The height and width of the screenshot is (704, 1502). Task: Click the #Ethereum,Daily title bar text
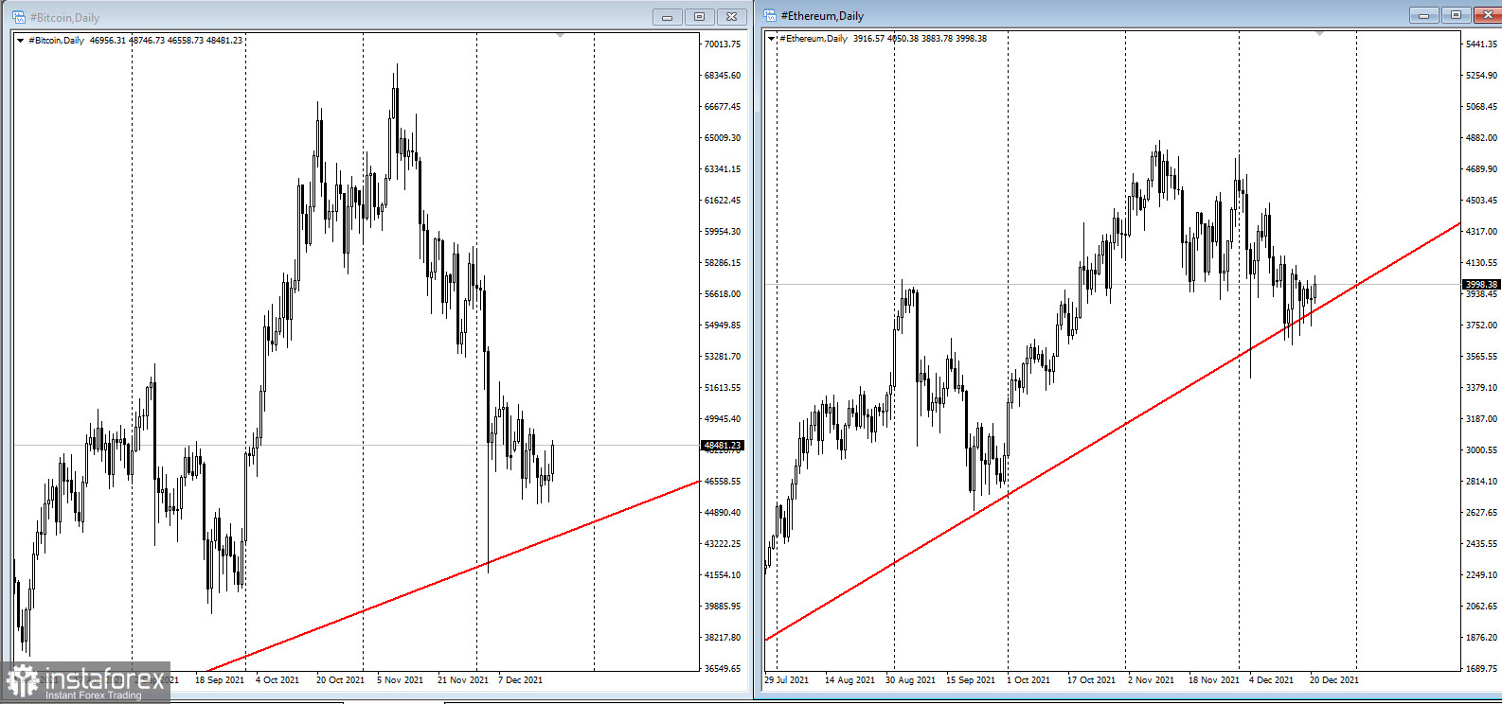(822, 16)
